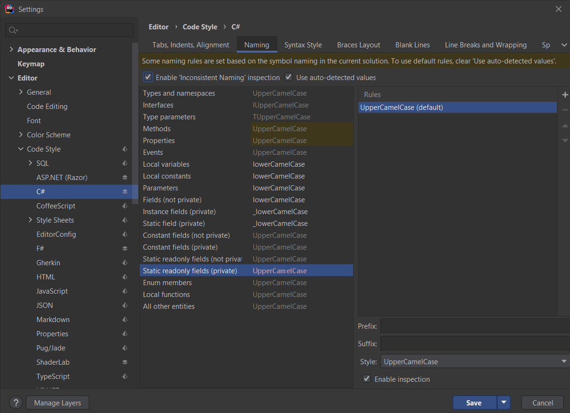
Task: Click the search magnifier icon in settings
Action: pos(13,30)
